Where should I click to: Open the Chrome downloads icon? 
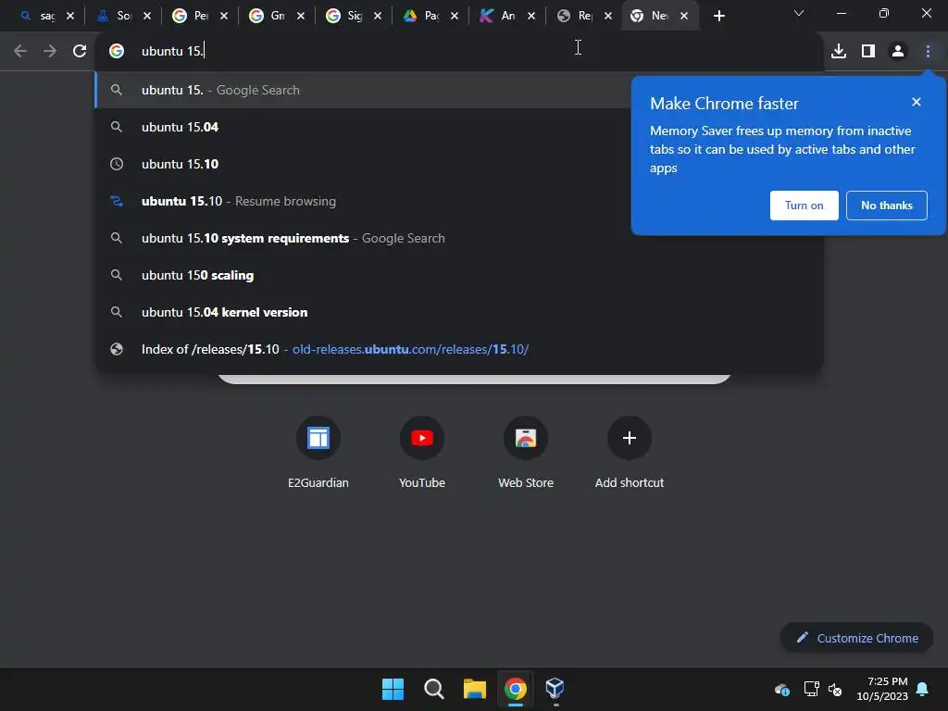coord(839,52)
